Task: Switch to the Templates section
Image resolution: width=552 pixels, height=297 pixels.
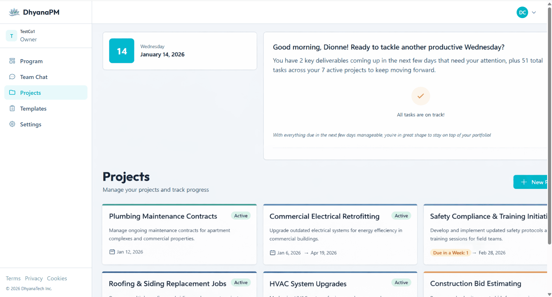Action: 33,108
